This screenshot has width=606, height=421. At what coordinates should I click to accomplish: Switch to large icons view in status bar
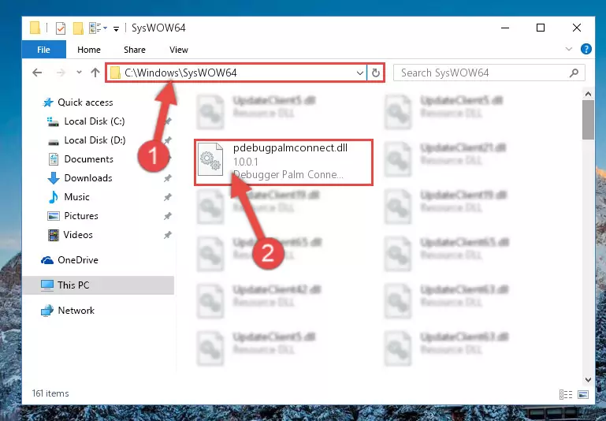click(x=583, y=394)
